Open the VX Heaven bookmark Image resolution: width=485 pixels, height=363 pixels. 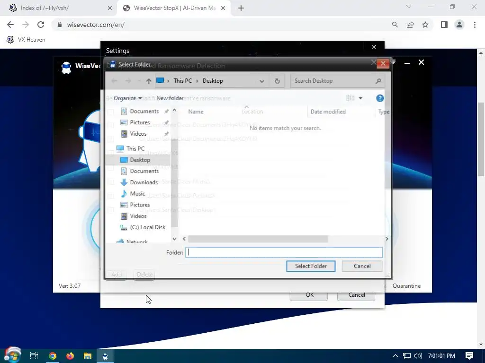point(26,40)
